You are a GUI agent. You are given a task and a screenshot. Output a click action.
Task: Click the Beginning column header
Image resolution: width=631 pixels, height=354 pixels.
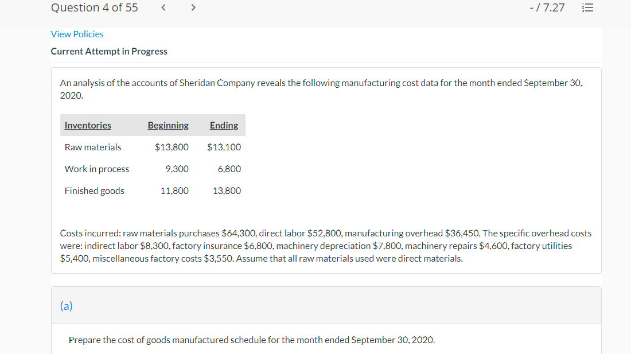click(168, 126)
